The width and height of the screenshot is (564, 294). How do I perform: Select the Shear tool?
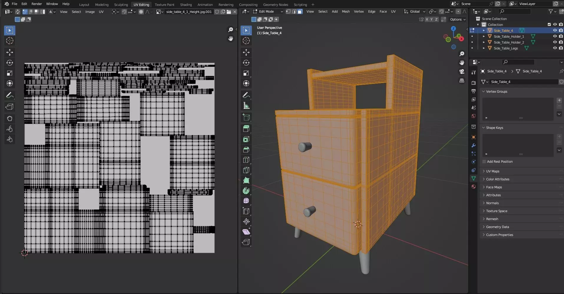click(246, 232)
